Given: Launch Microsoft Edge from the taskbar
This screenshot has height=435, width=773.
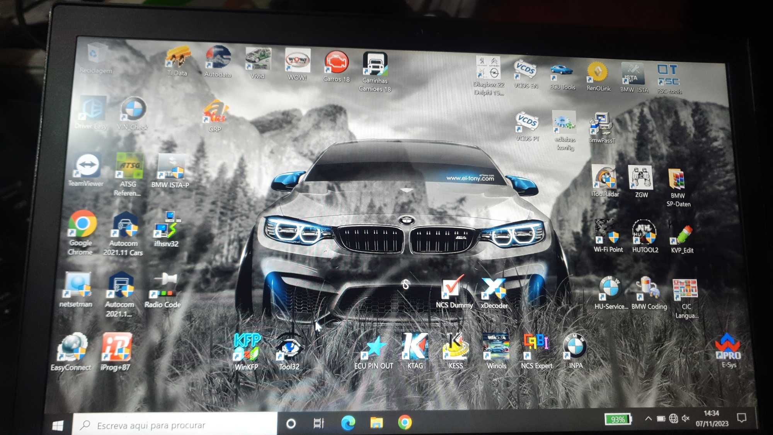Looking at the screenshot, I should (348, 423).
